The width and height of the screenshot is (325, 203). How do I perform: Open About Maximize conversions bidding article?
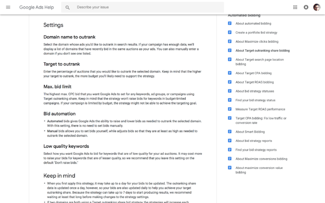pyautogui.click(x=262, y=159)
